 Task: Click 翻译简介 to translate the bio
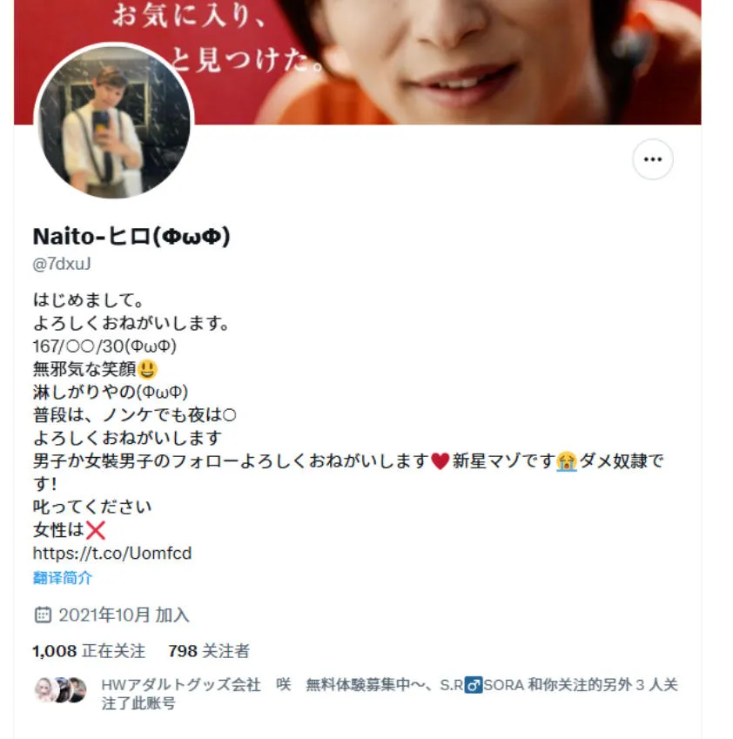pos(63,578)
